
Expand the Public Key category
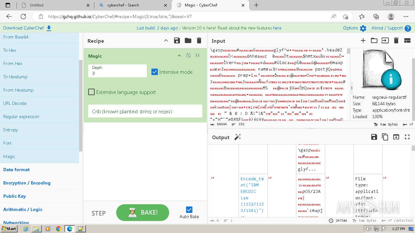tap(39, 196)
